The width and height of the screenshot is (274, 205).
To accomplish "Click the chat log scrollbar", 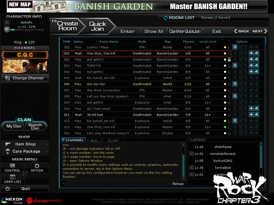I will click(x=183, y=161).
